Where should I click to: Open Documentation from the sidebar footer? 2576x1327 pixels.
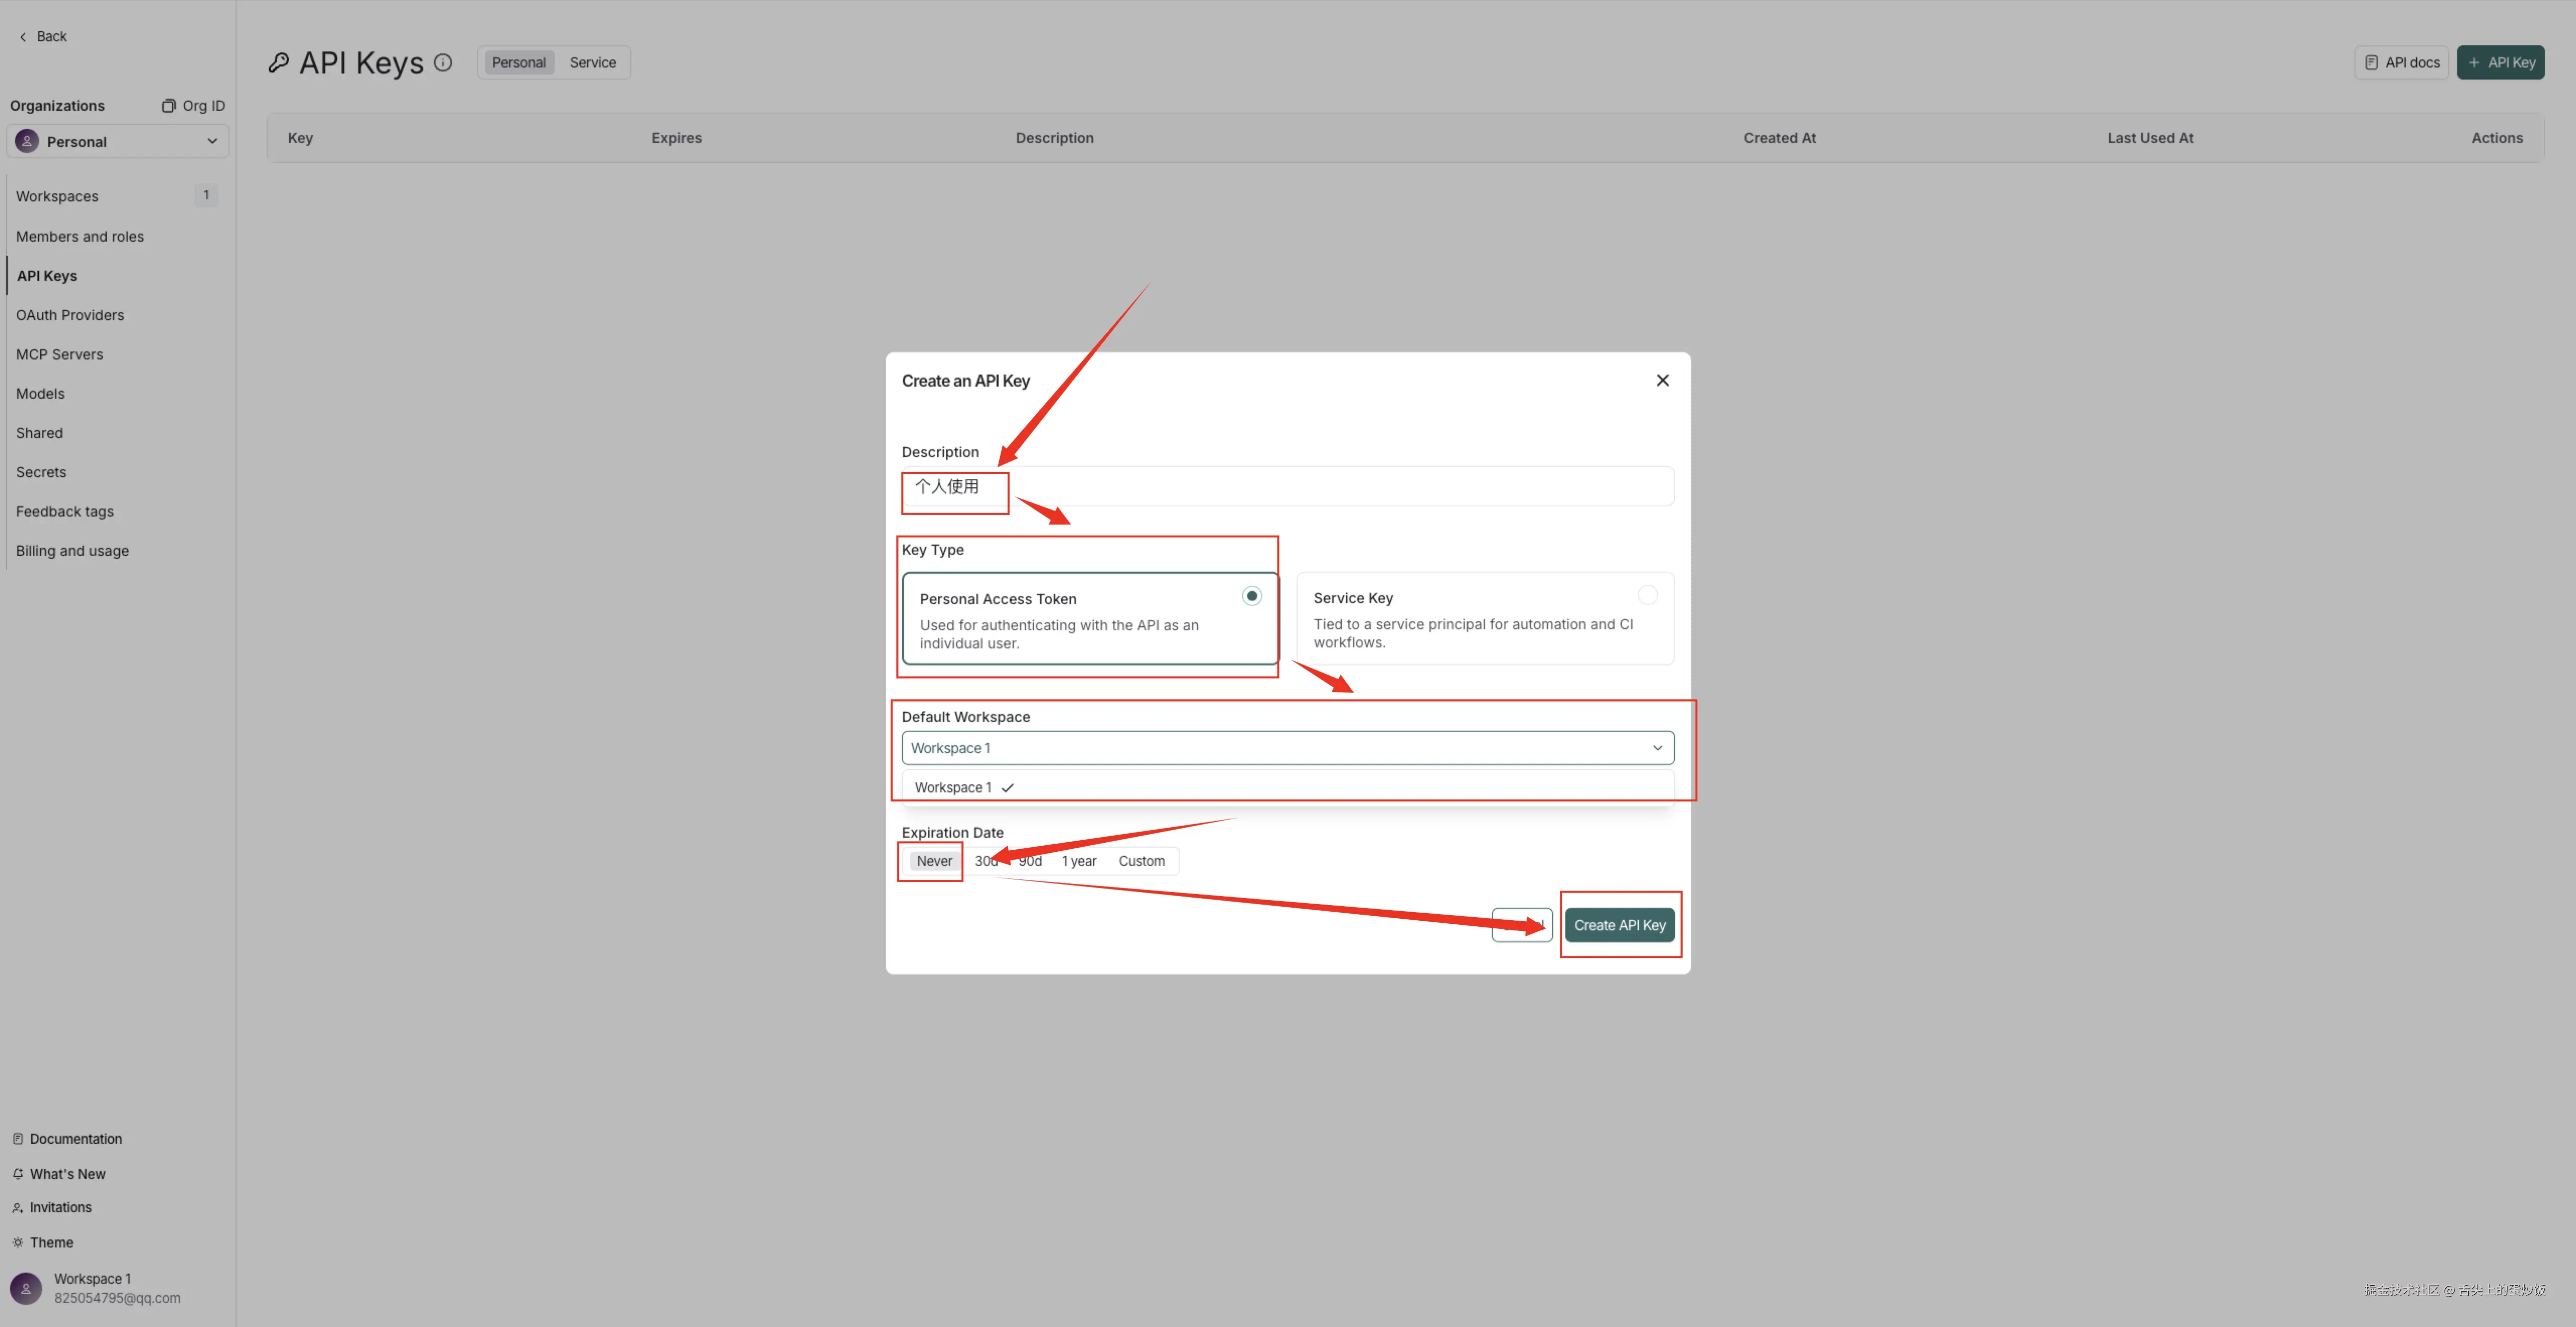tap(75, 1138)
